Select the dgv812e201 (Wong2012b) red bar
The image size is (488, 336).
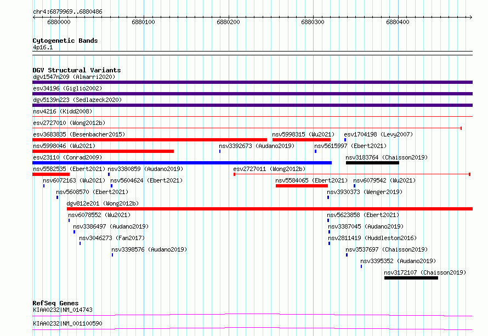click(270, 209)
